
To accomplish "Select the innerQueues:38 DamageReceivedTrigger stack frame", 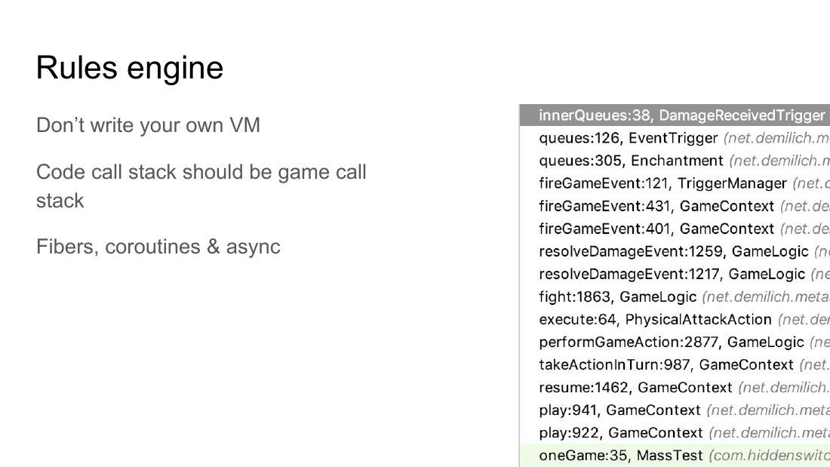I will pos(675,115).
